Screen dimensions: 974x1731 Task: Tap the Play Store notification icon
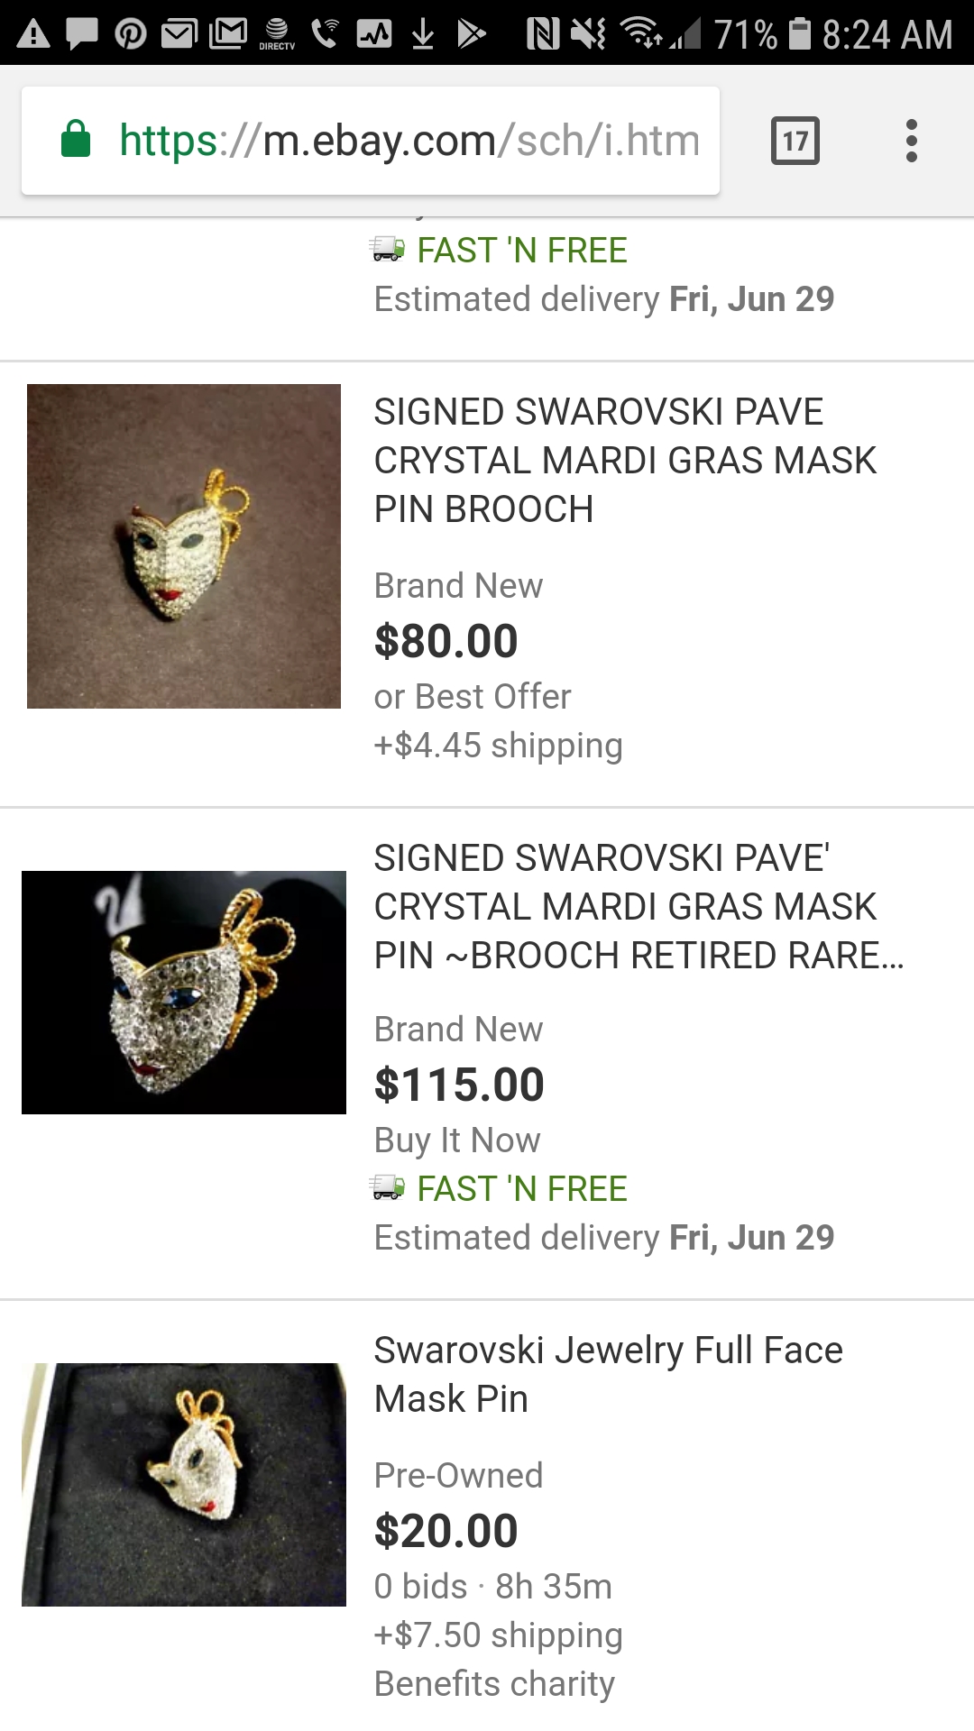pos(471,34)
